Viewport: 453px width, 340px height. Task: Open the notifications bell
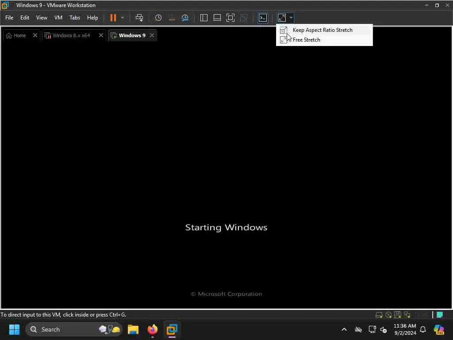423,329
